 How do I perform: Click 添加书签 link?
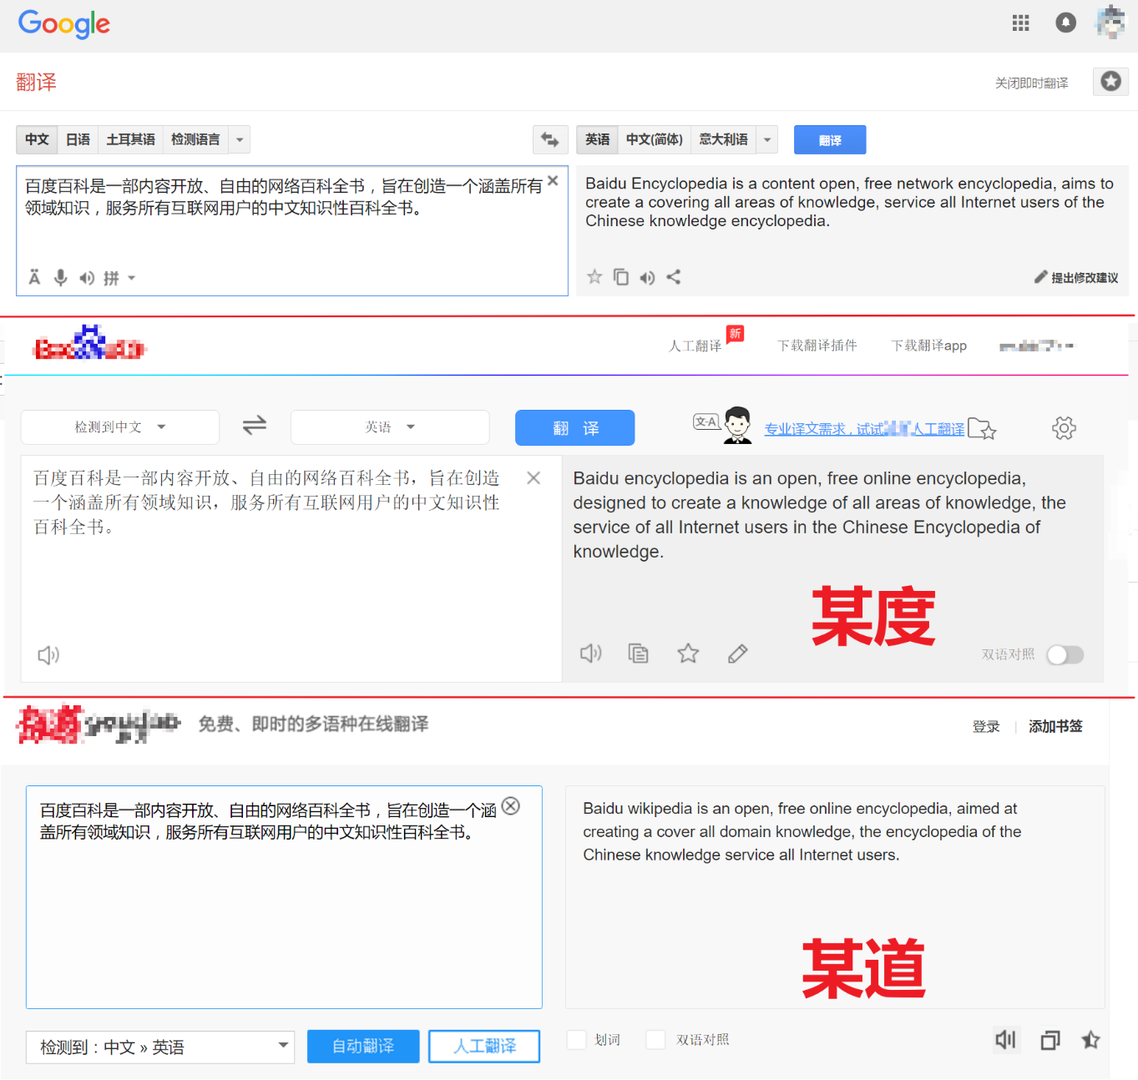(x=1055, y=726)
